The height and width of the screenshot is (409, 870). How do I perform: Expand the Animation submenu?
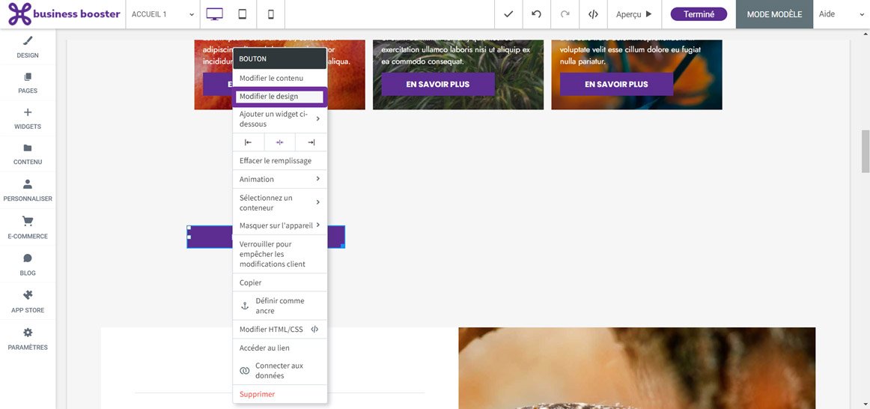point(279,179)
